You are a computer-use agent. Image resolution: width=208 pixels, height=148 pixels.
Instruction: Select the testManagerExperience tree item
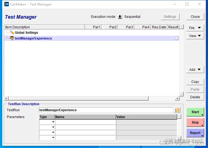click(x=92, y=38)
